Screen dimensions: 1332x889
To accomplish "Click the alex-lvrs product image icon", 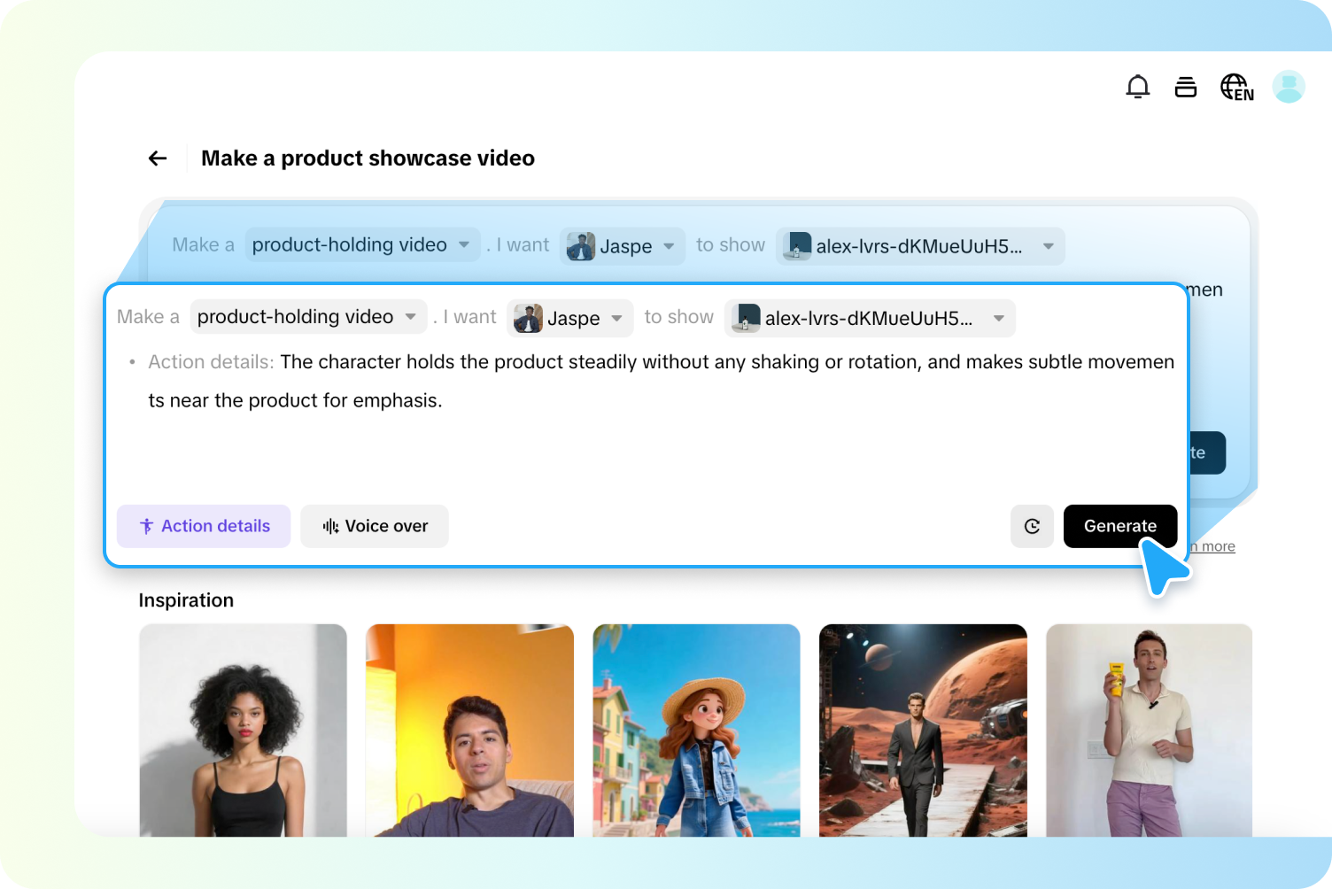I will click(x=745, y=318).
